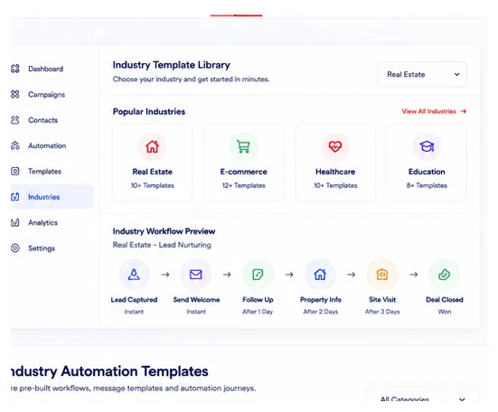Click the Industry Template Library heading
The image size is (498, 412).
pos(172,65)
